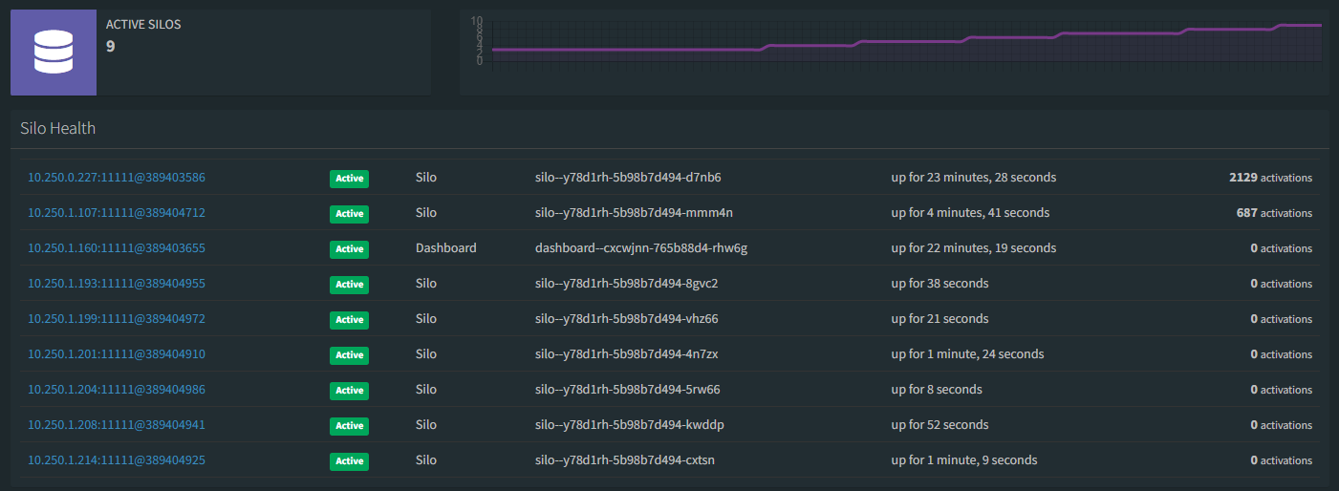Open silo link 10.250.1.160:11111@389403655
The width and height of the screenshot is (1339, 491).
117,248
